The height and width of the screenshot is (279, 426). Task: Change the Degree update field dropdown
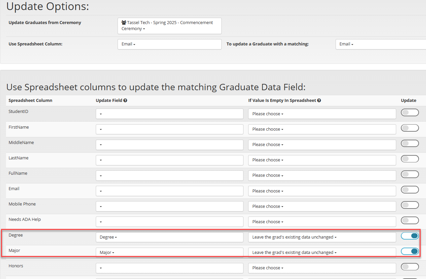[169, 237]
